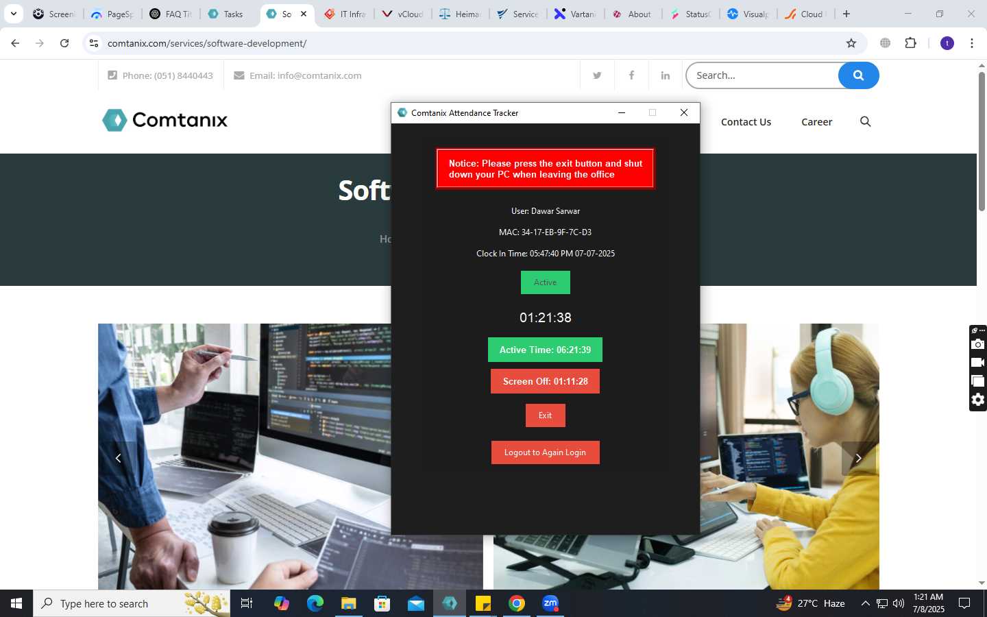The width and height of the screenshot is (987, 617).
Task: Click the Facebook icon in website top bar
Action: point(631,75)
